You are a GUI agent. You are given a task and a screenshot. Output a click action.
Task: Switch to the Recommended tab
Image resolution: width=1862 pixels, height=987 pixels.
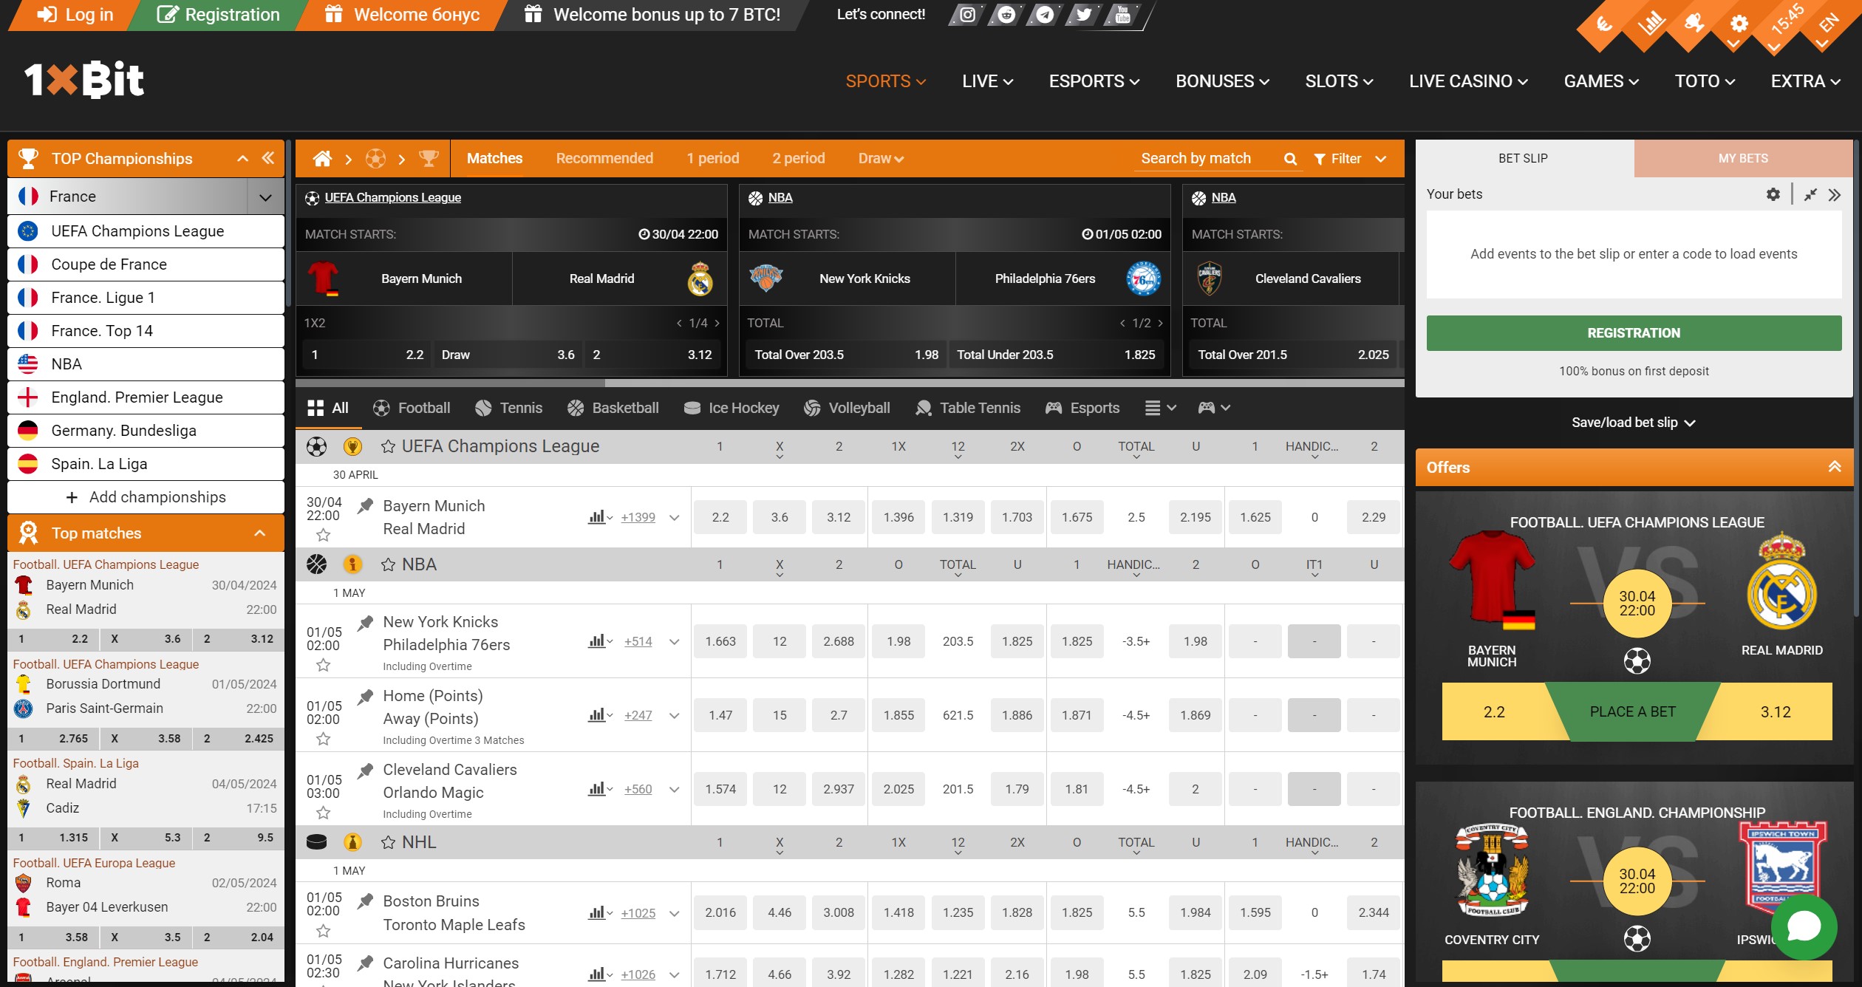tap(604, 158)
